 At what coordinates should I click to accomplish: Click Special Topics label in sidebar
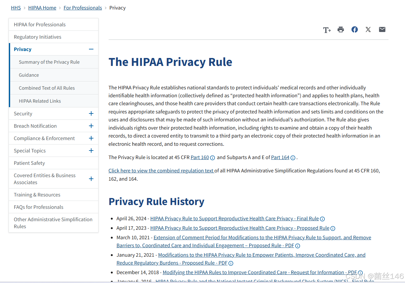[30, 151]
